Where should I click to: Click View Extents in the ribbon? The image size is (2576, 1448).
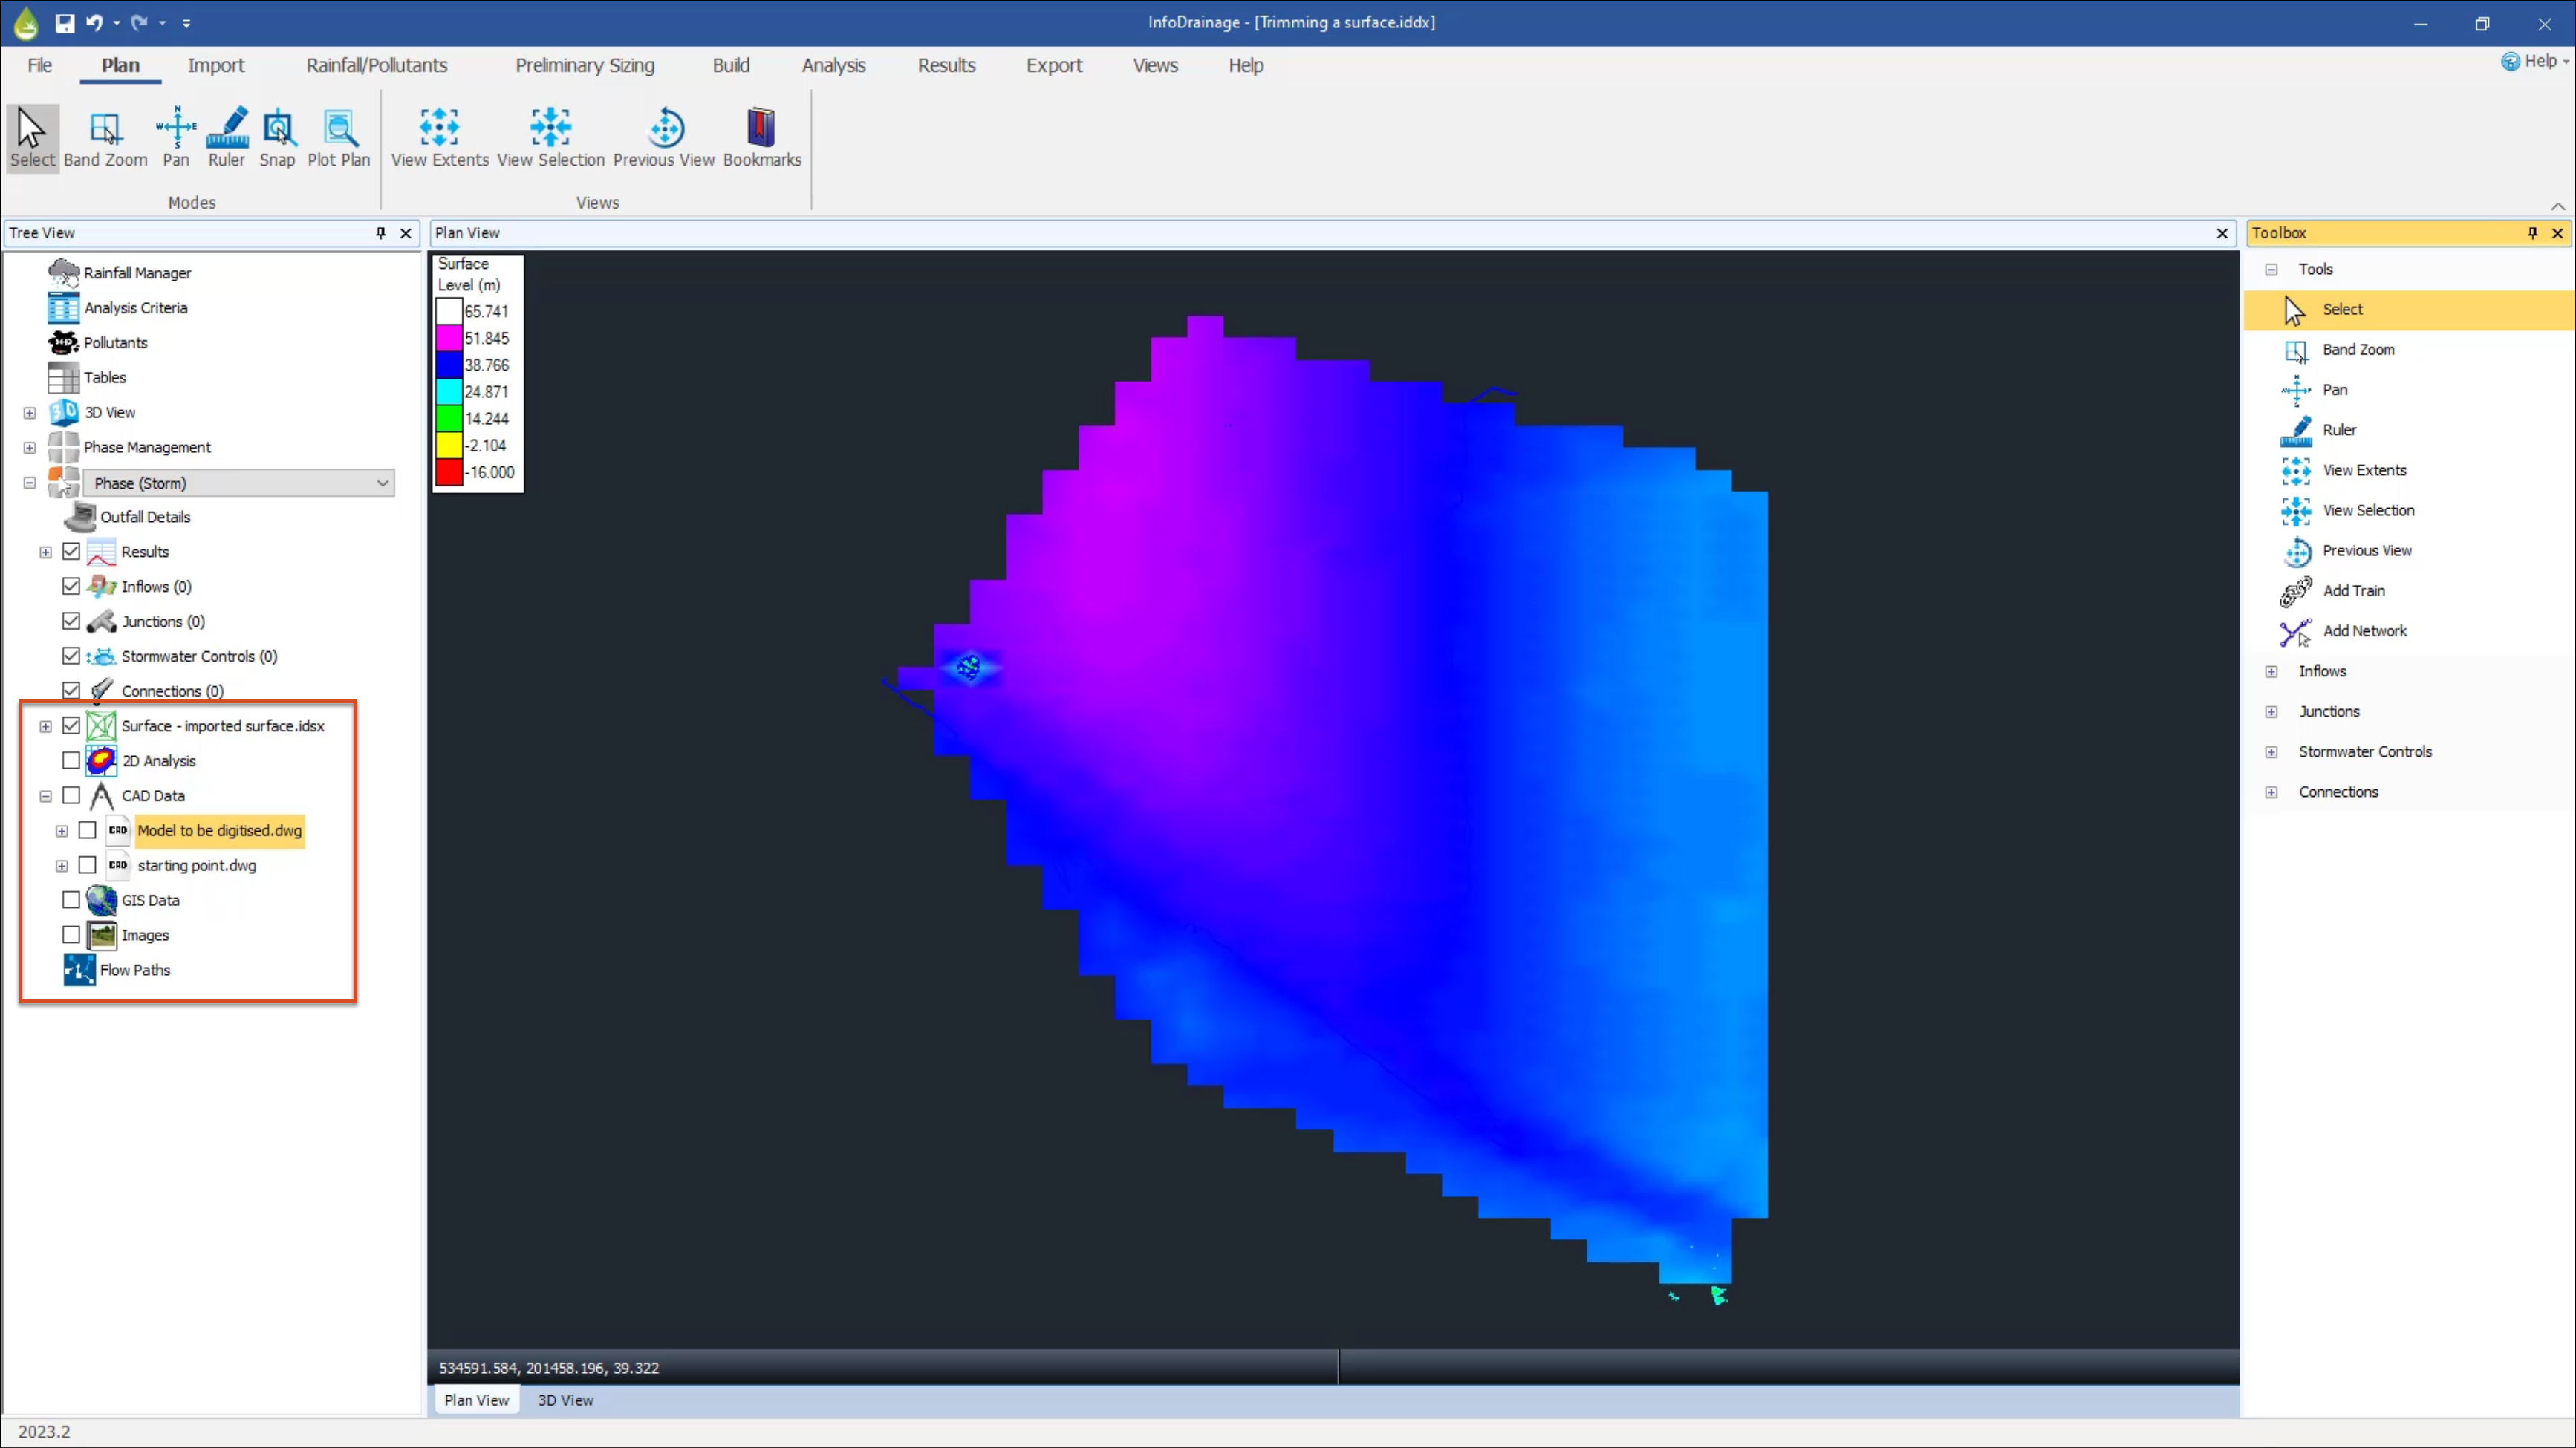440,138
